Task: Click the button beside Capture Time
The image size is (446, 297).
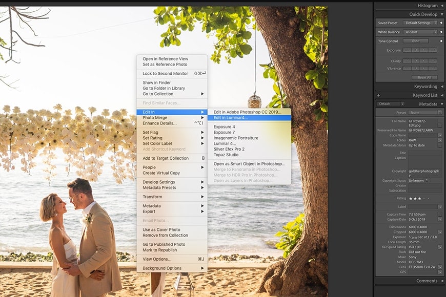Action: [x=440, y=214]
